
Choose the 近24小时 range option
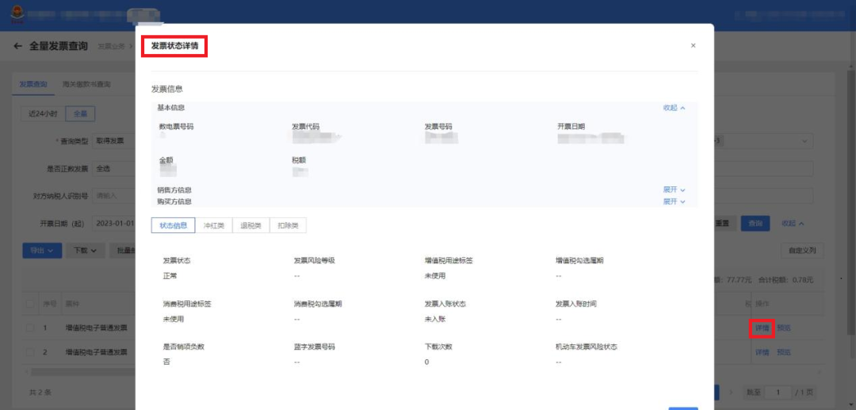(43, 114)
